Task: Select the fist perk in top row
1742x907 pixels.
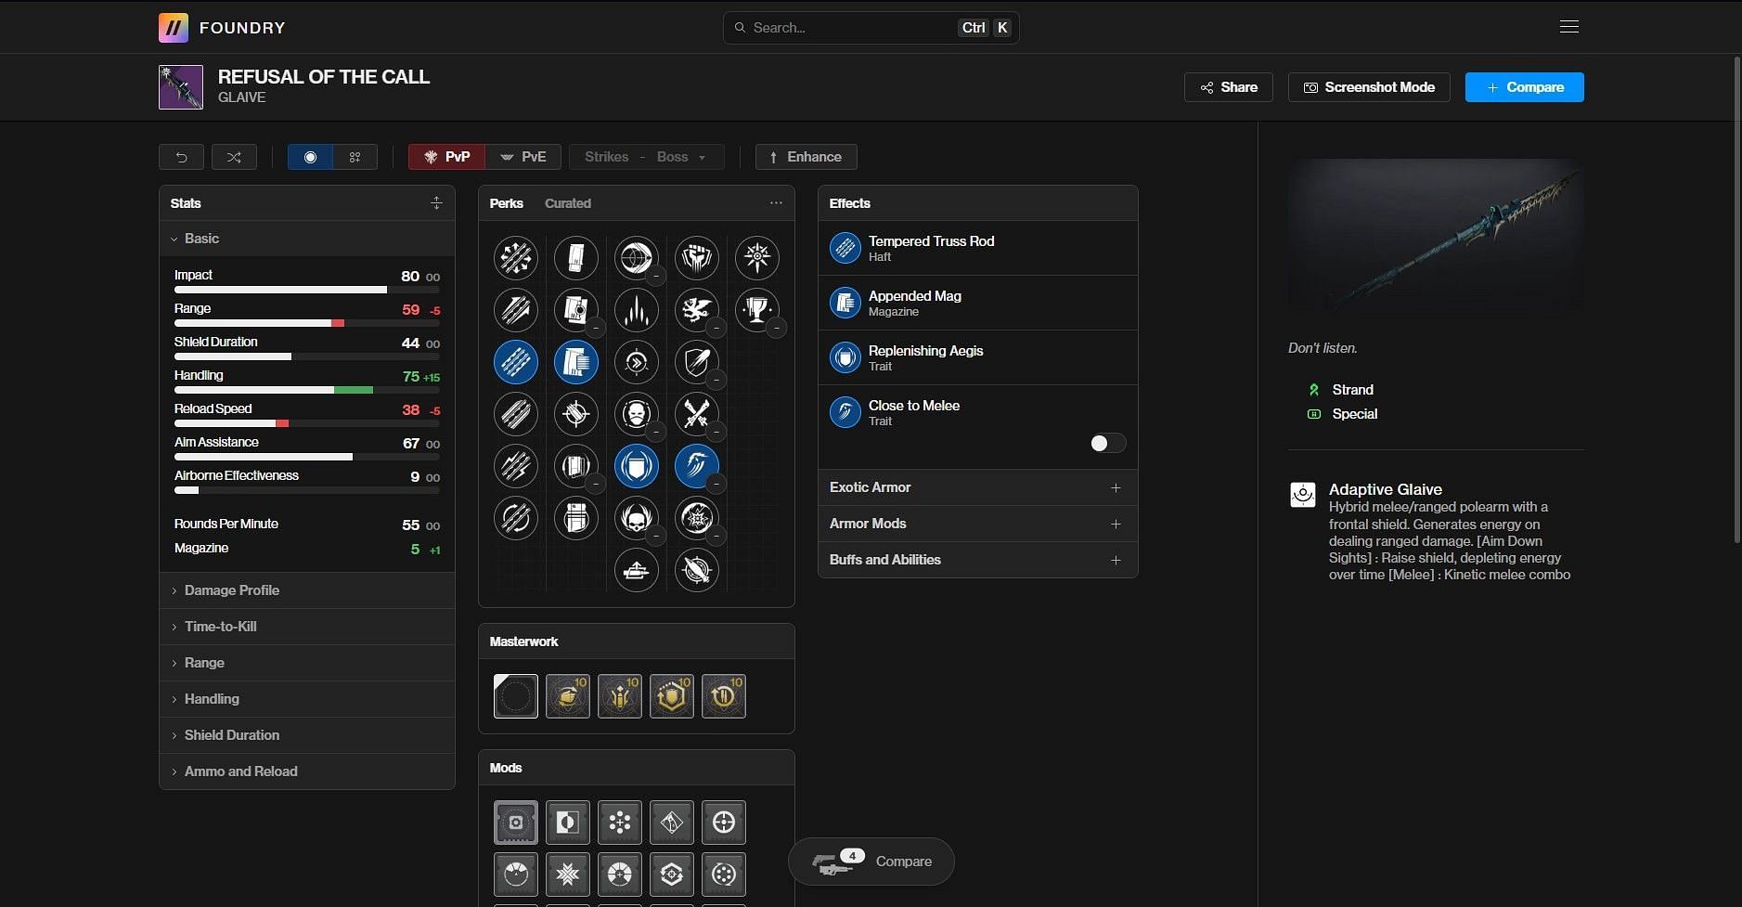Action: (697, 258)
